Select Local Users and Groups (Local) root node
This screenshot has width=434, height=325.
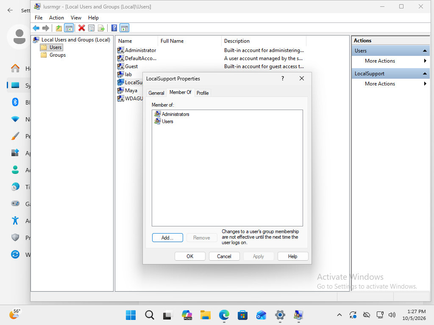click(x=72, y=40)
